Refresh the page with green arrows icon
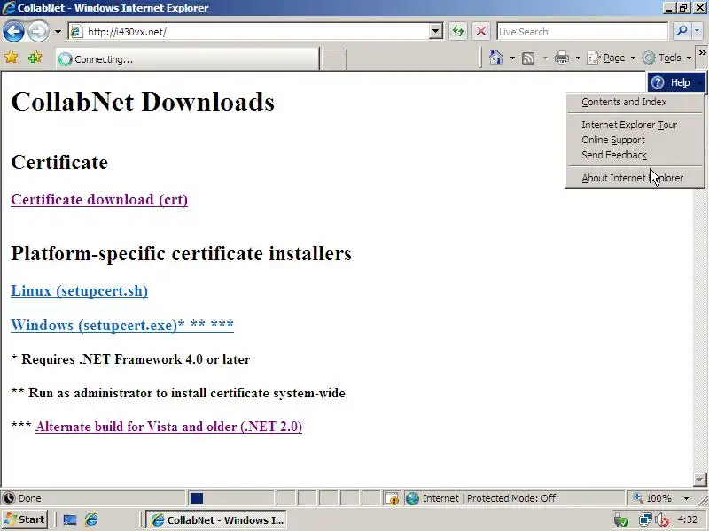Screen dimensions: 709x531 coord(458,32)
